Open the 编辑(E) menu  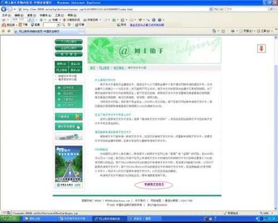pyautogui.click(x=19, y=16)
